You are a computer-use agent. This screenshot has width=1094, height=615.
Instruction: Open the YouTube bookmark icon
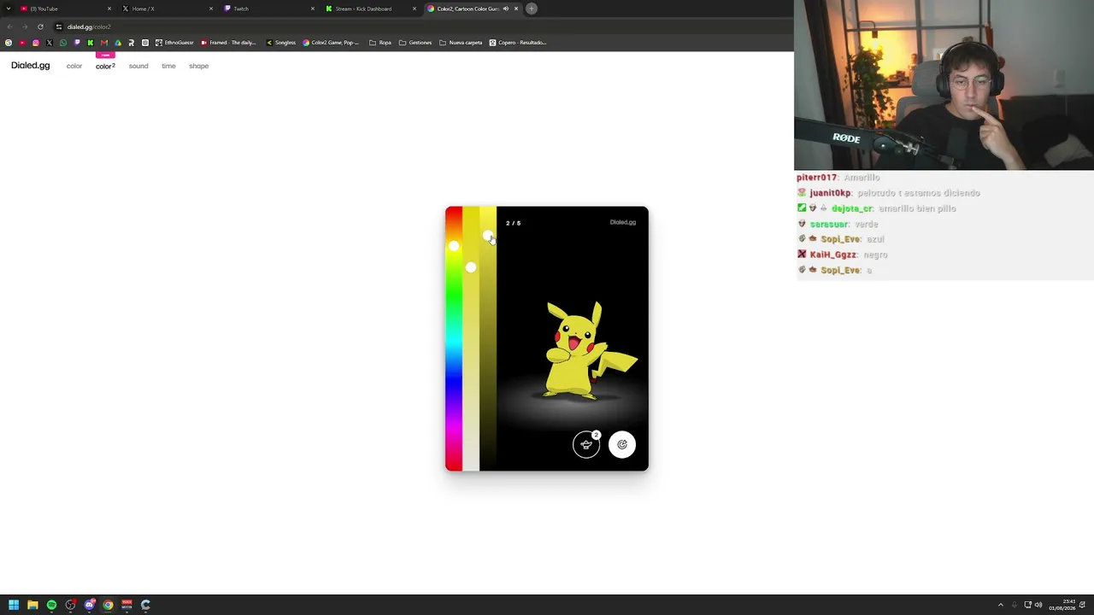[22, 43]
